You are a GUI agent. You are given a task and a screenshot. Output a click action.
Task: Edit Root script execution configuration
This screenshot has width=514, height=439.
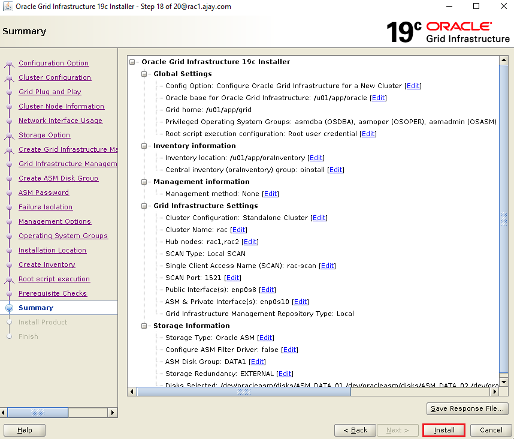368,134
